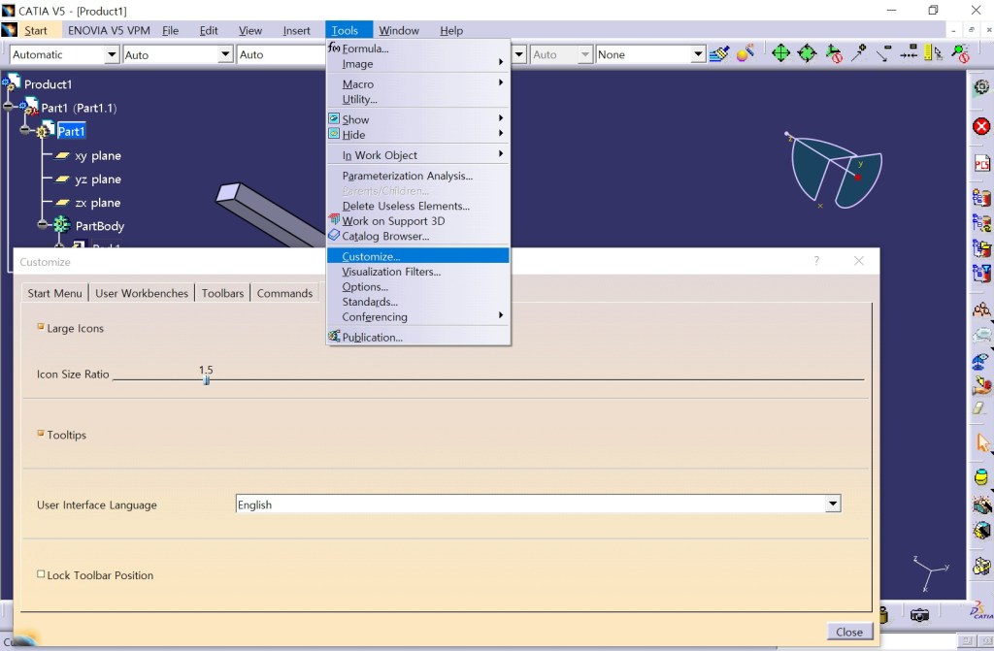Open the PCS icon in right toolbar

click(981, 164)
